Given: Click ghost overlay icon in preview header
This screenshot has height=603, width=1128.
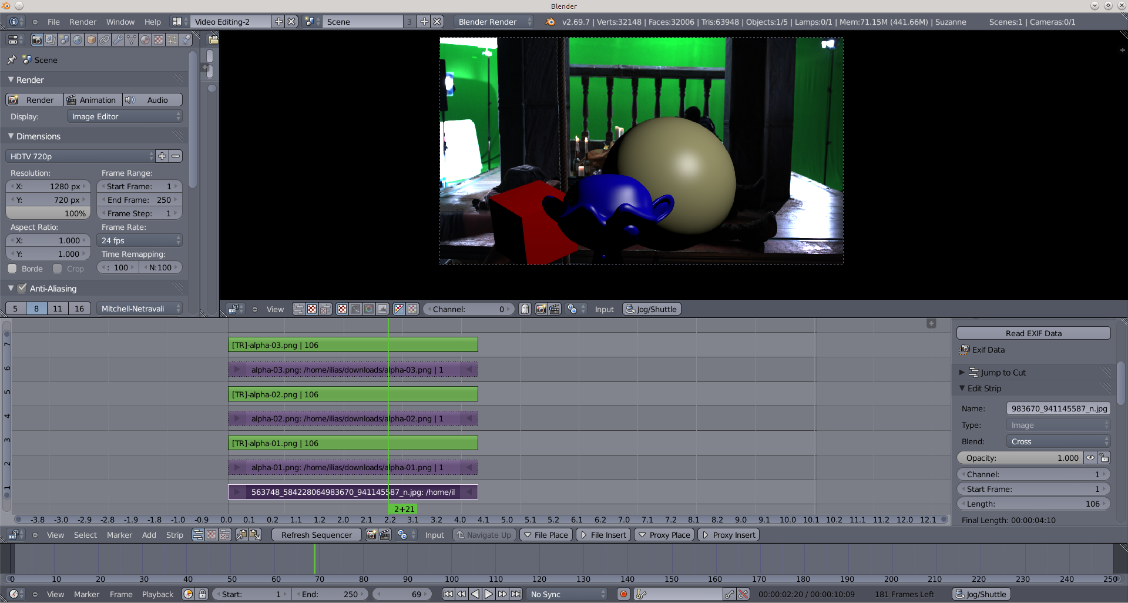Looking at the screenshot, I should [525, 309].
